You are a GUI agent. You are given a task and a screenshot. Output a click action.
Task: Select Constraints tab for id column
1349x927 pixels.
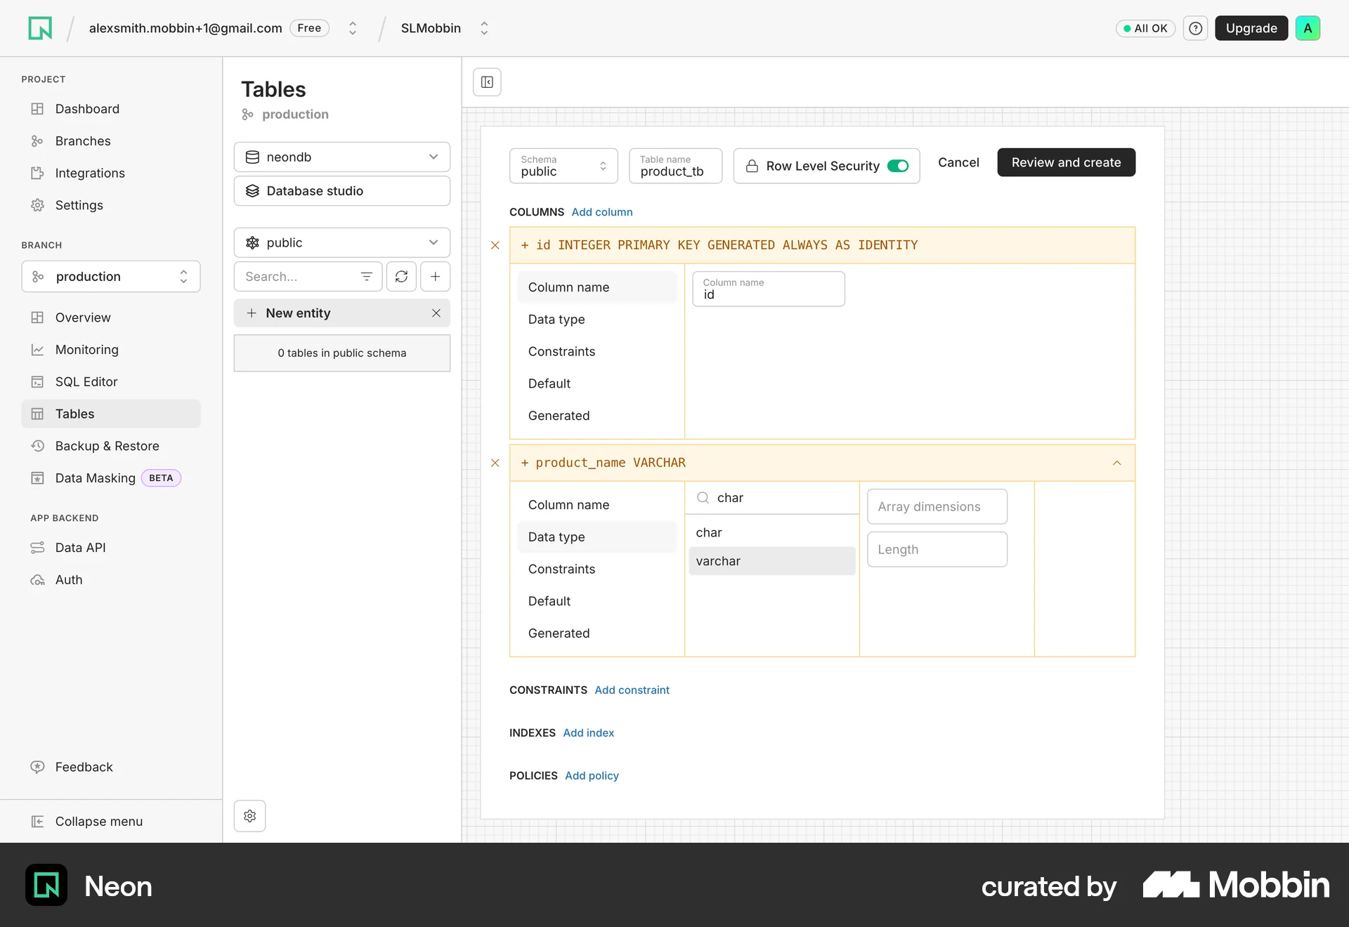[x=597, y=352]
